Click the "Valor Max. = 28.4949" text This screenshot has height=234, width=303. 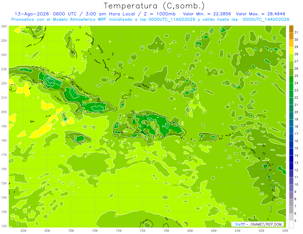pos(260,14)
